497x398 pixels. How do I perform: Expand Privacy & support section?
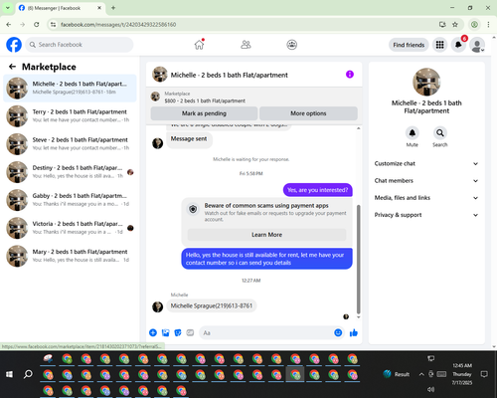[426, 215]
